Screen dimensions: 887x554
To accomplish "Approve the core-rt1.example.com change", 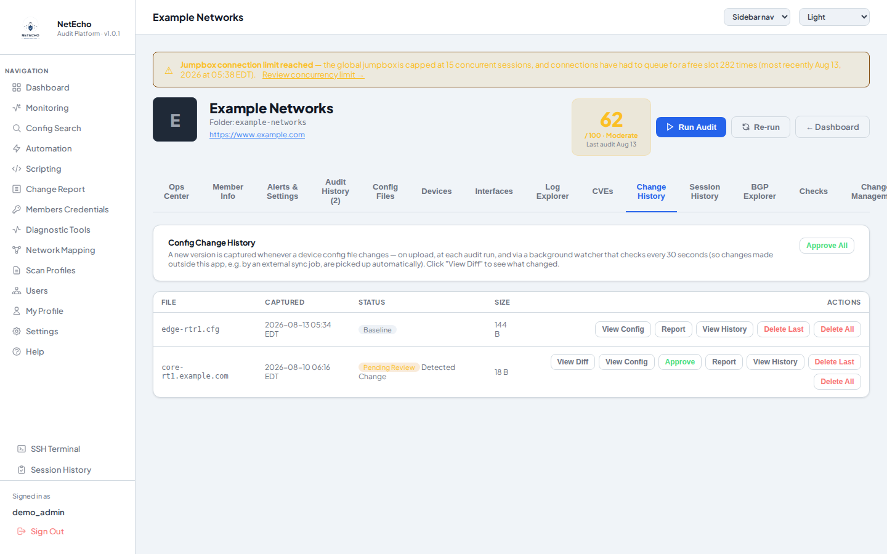I will (x=680, y=362).
